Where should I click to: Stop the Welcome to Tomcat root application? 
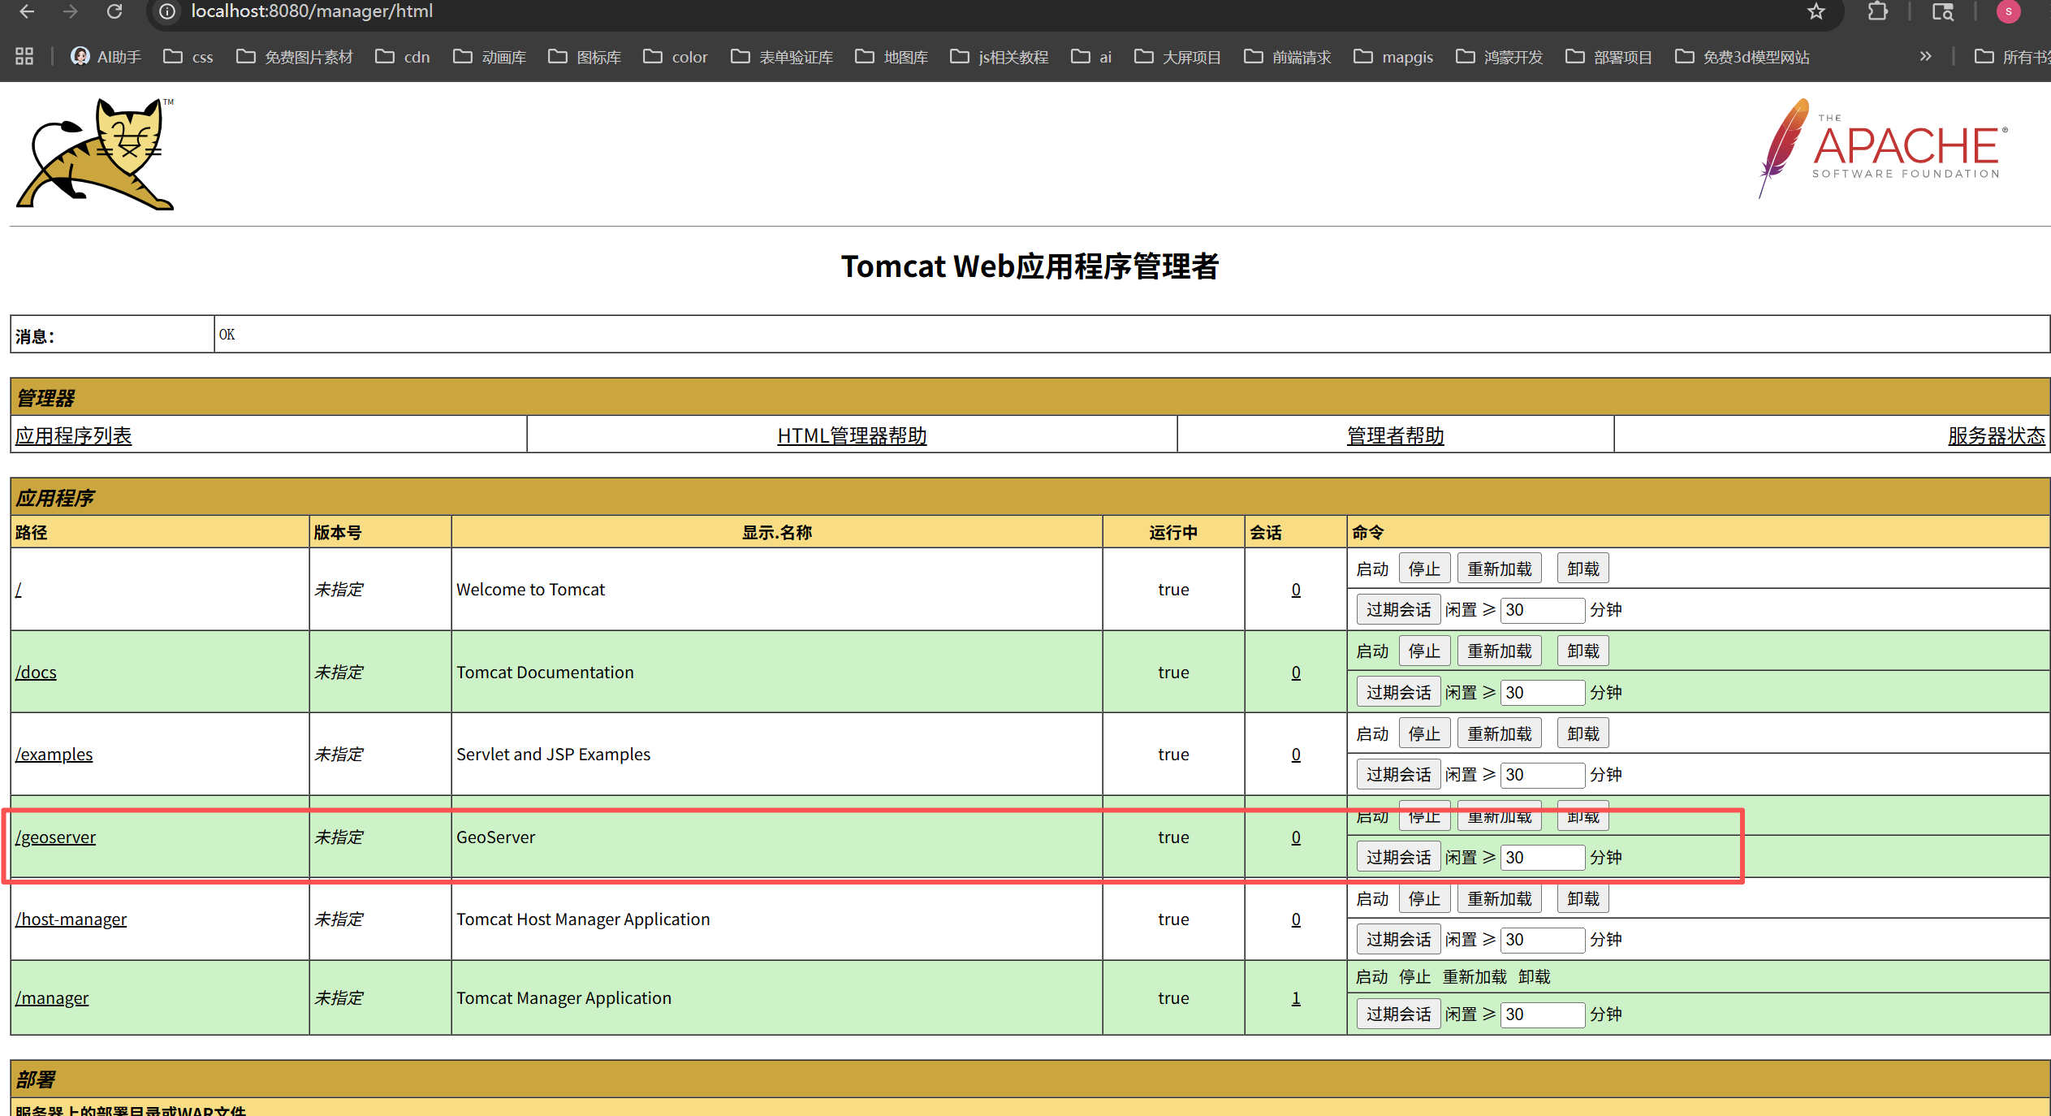(x=1424, y=569)
